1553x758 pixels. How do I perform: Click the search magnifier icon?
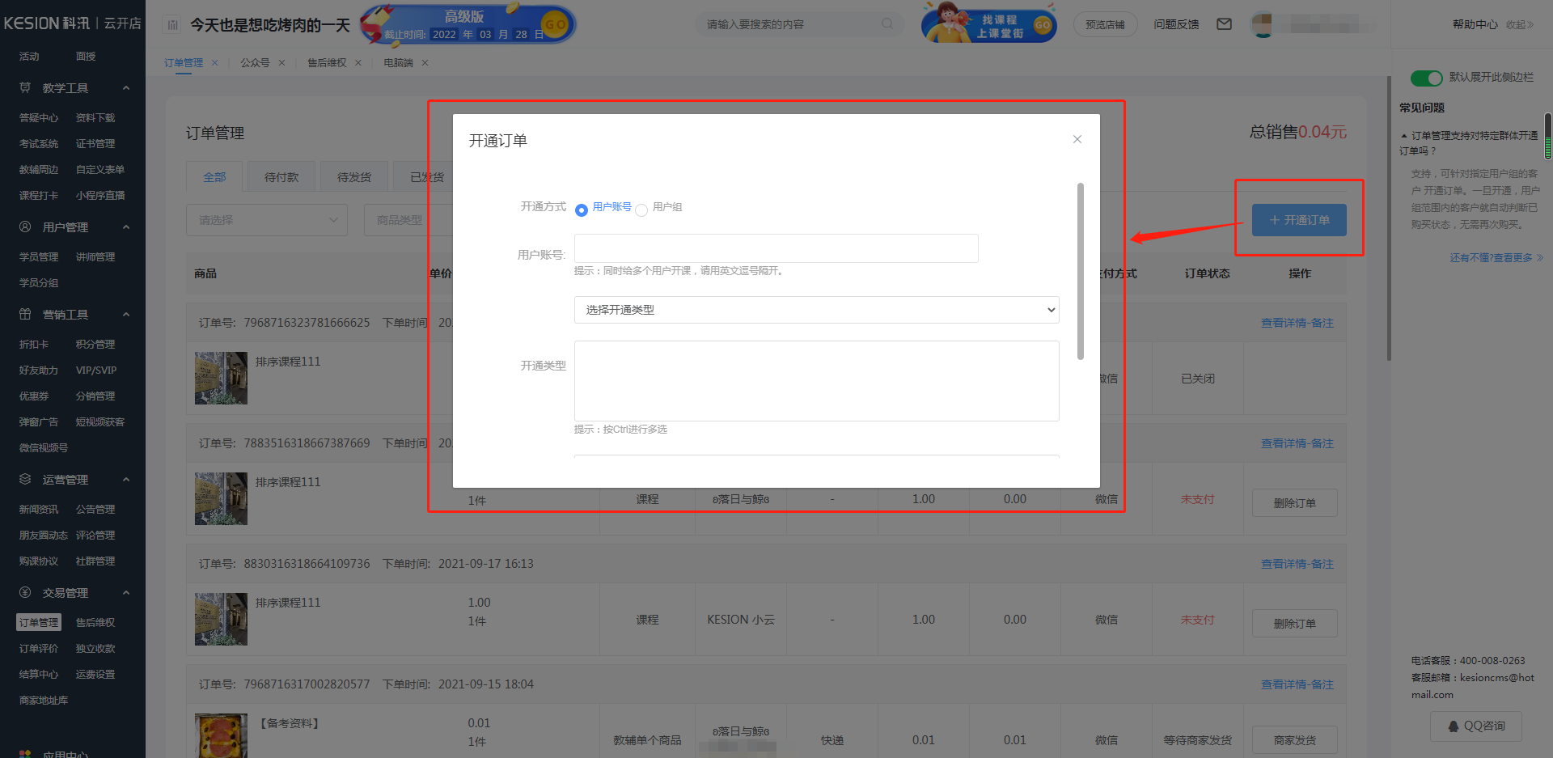887,24
